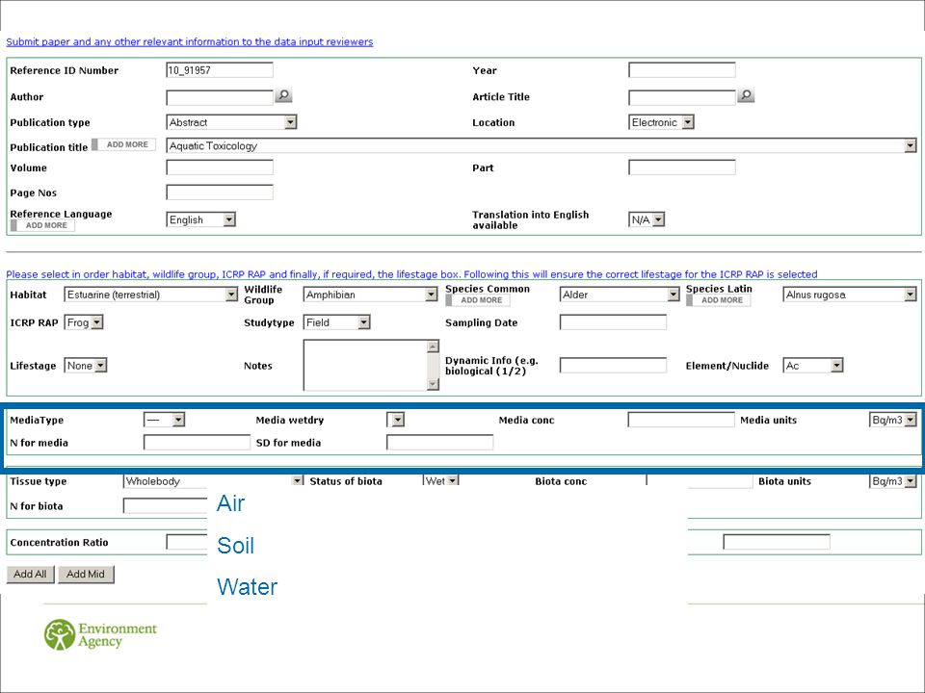The image size is (925, 693).
Task: Click the Sampling Date input field
Action: tap(613, 321)
